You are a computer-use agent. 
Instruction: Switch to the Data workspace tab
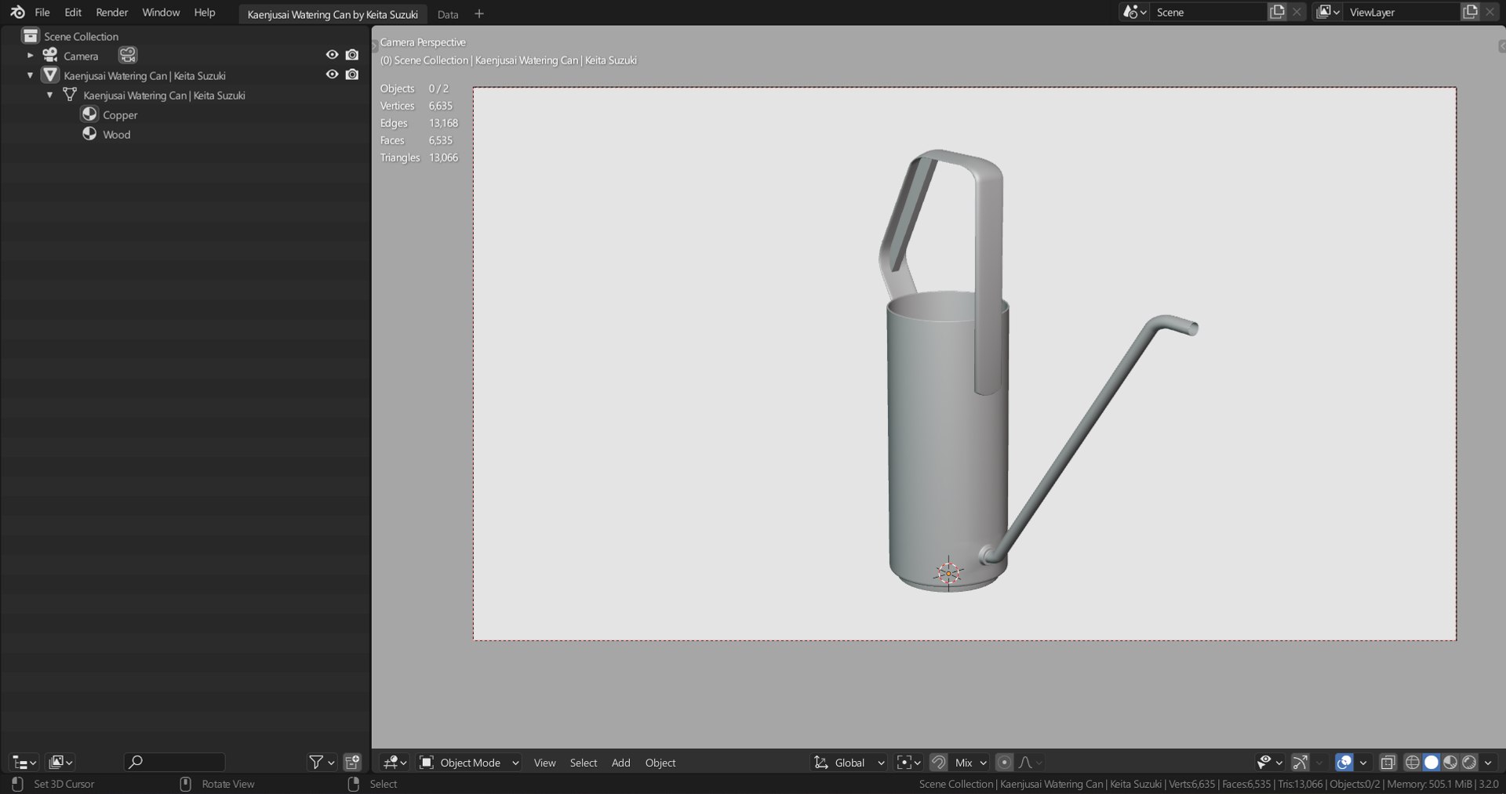448,14
